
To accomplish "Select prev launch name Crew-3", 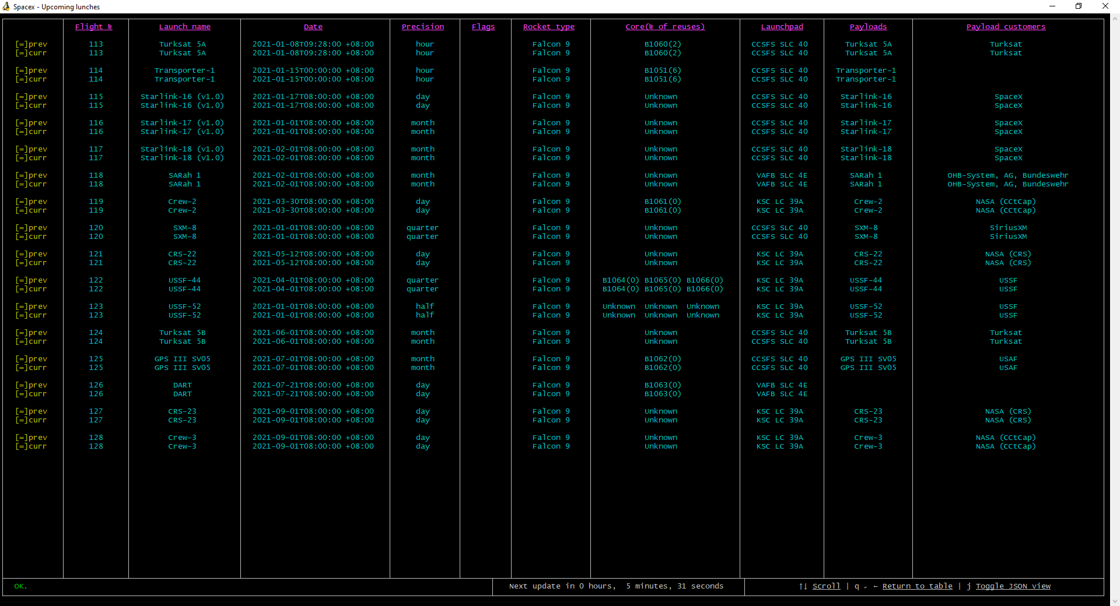I will (x=183, y=438).
